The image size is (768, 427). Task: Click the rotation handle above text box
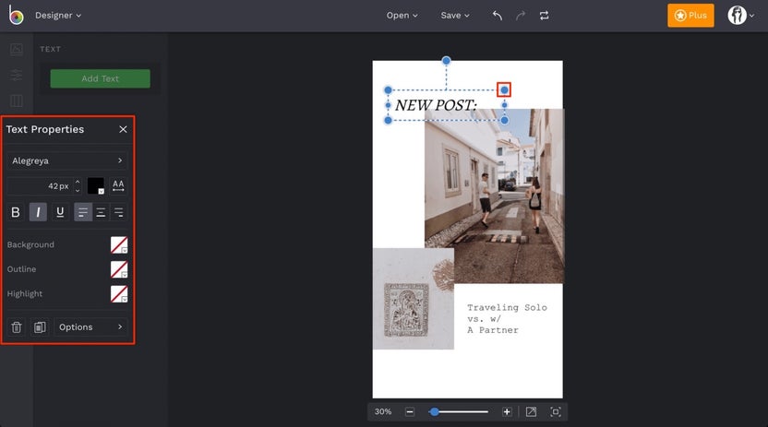click(x=446, y=61)
